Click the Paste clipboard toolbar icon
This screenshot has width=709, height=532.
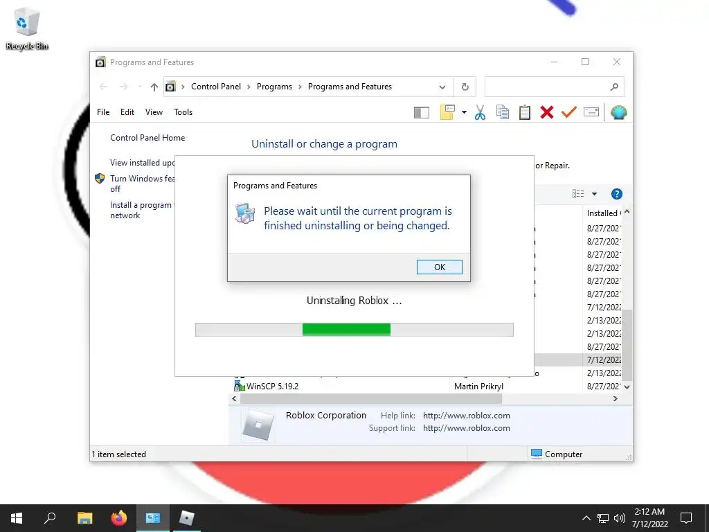[x=525, y=112]
